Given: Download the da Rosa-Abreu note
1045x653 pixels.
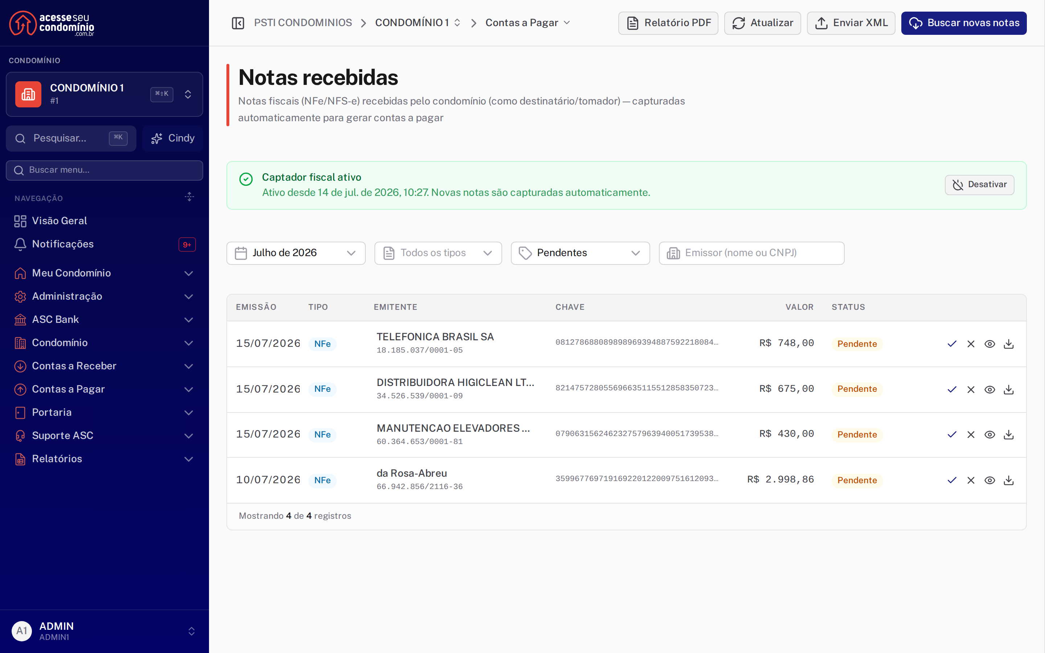Looking at the screenshot, I should point(1009,480).
